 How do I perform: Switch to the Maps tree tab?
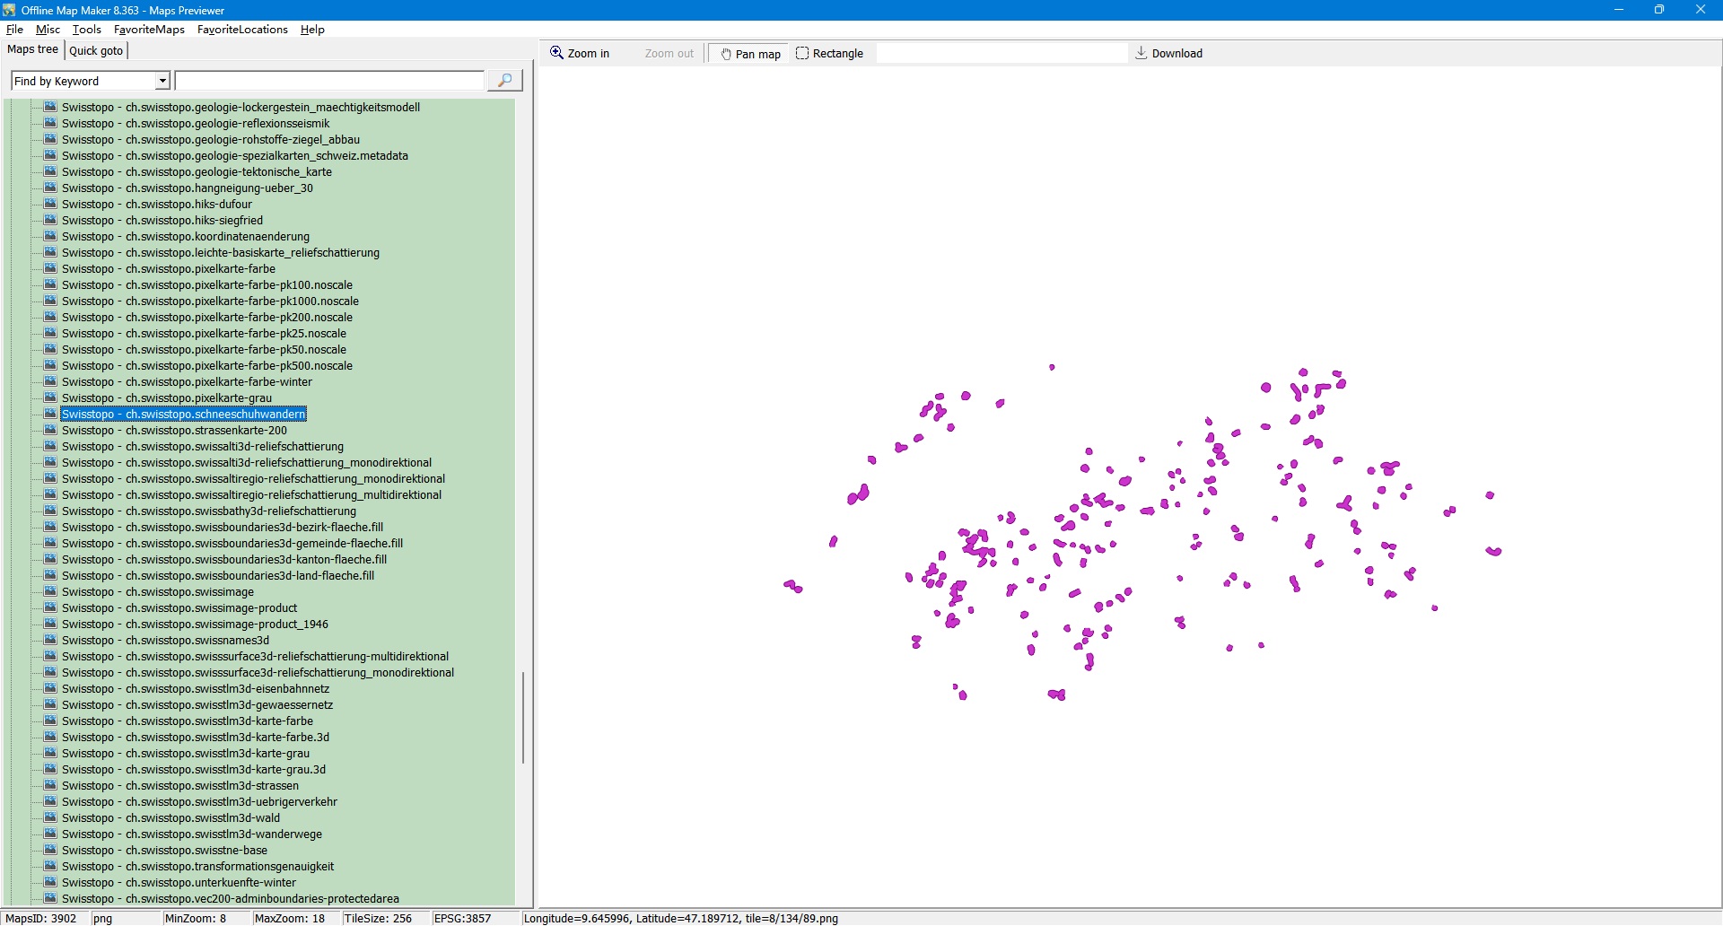coord(32,49)
